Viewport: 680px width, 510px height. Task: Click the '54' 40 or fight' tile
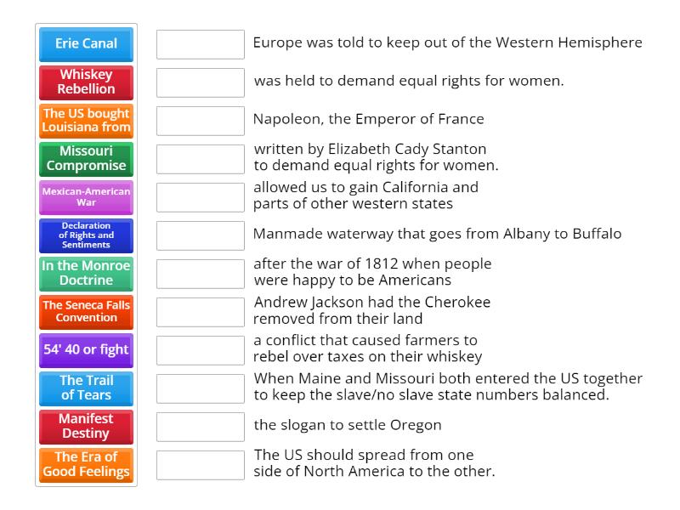86,349
